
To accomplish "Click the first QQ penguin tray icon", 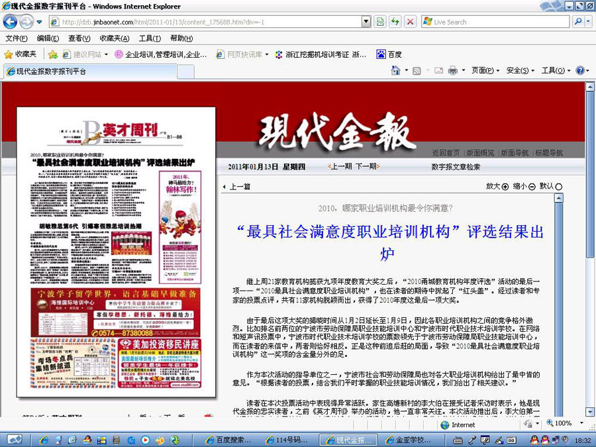I will (535, 440).
